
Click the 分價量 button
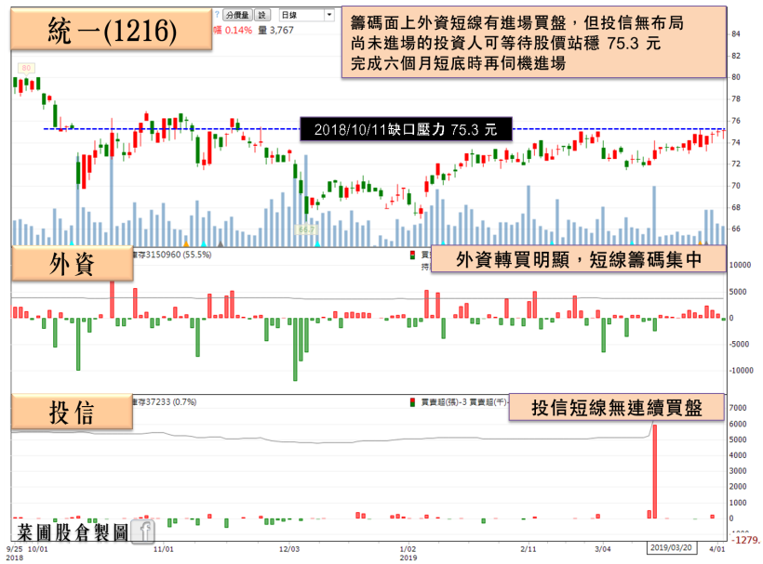(237, 15)
